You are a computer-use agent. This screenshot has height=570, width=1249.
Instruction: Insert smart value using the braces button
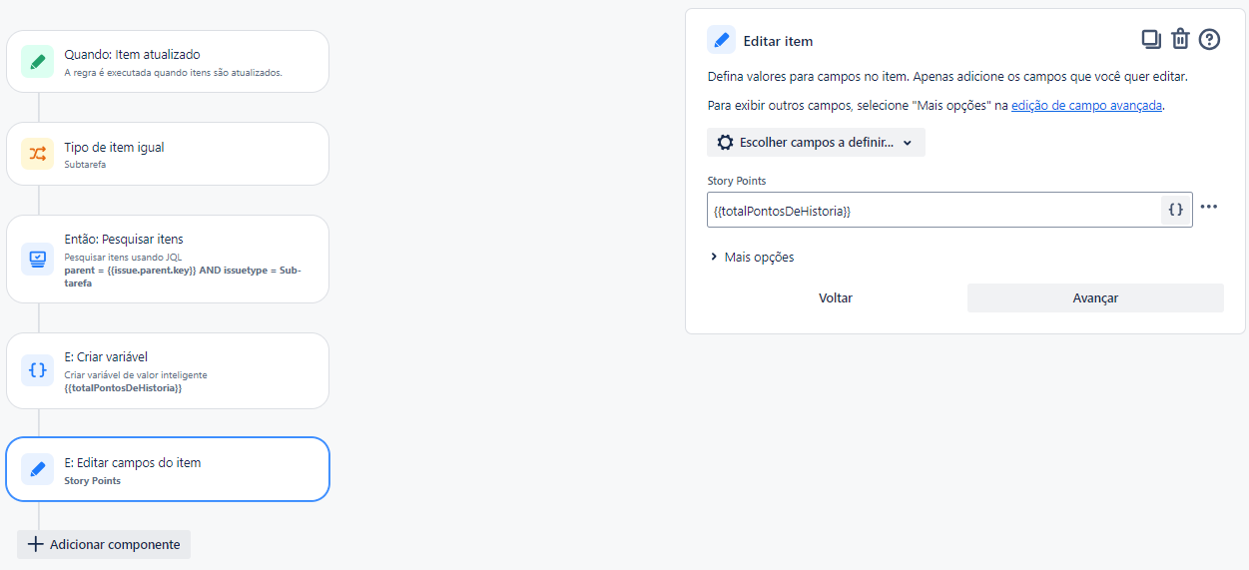[1176, 210]
